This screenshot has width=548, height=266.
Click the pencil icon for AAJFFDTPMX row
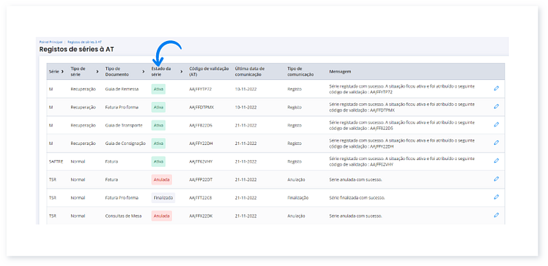click(x=496, y=107)
